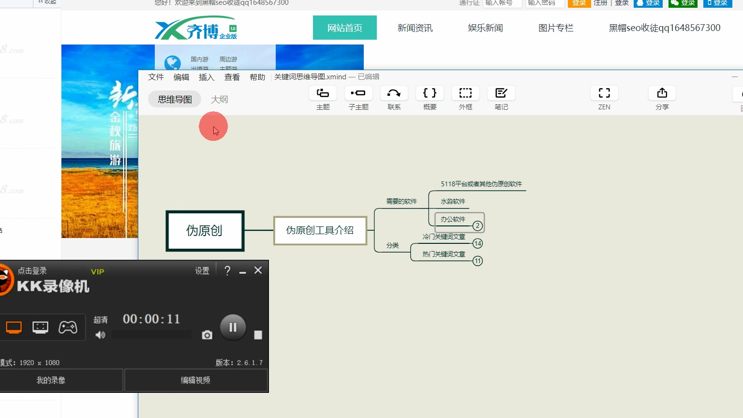Select full-screen record mode icon in KK录像机
The image size is (743, 418).
point(14,328)
